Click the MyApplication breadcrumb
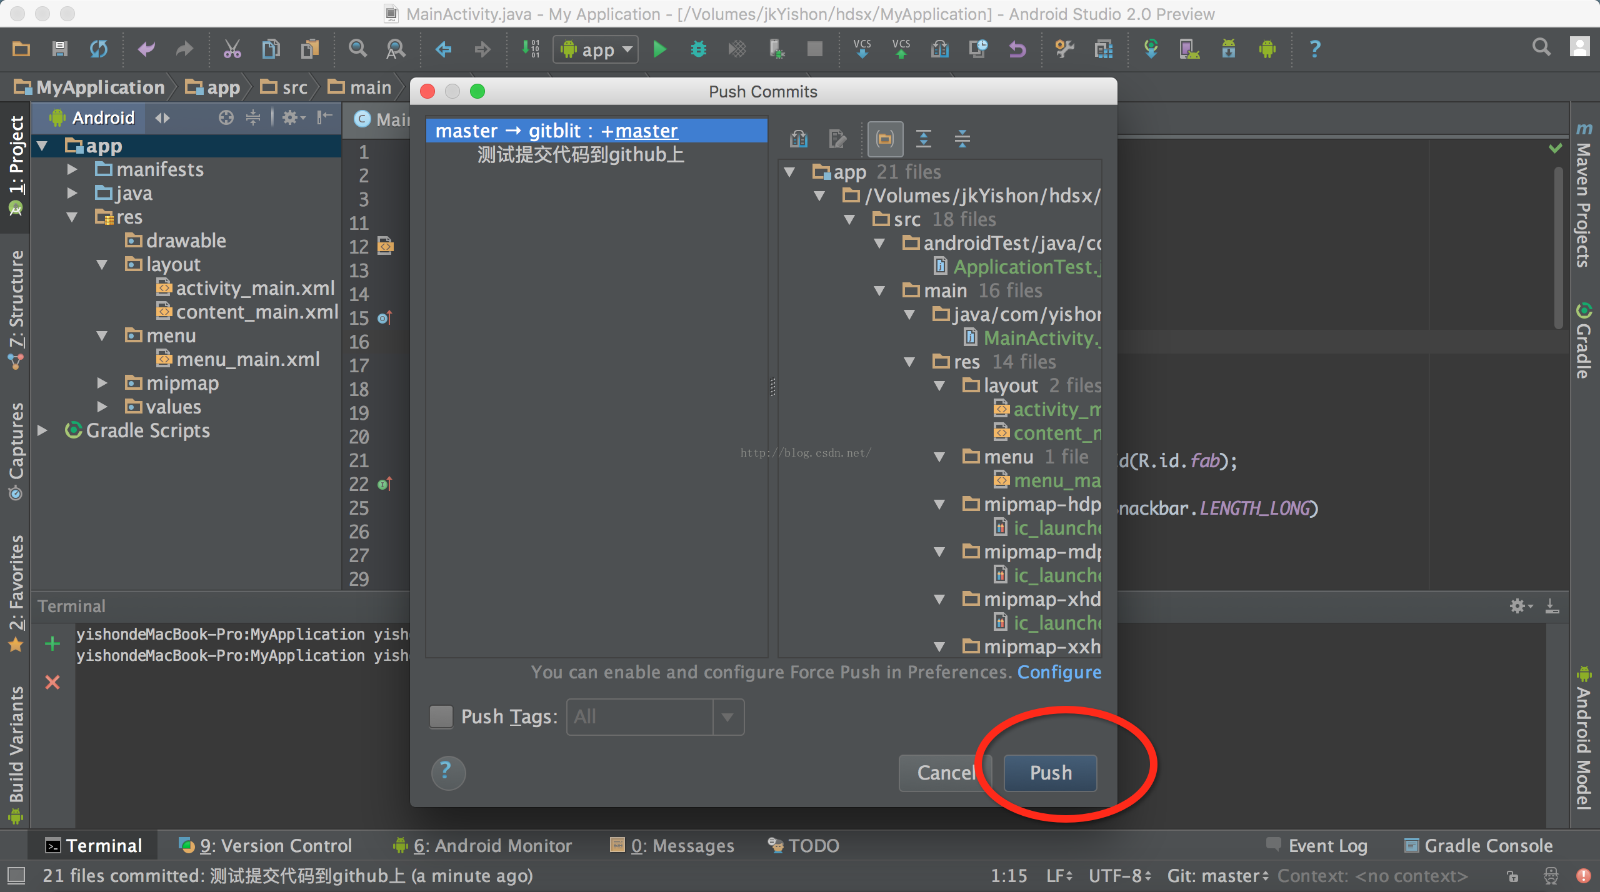 89,87
